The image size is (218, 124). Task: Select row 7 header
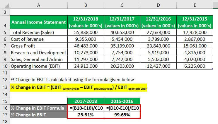tap(5, 46)
